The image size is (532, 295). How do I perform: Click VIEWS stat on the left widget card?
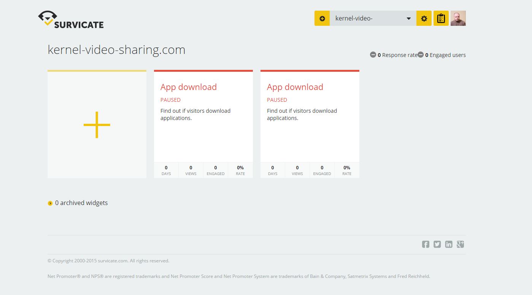[x=191, y=170]
